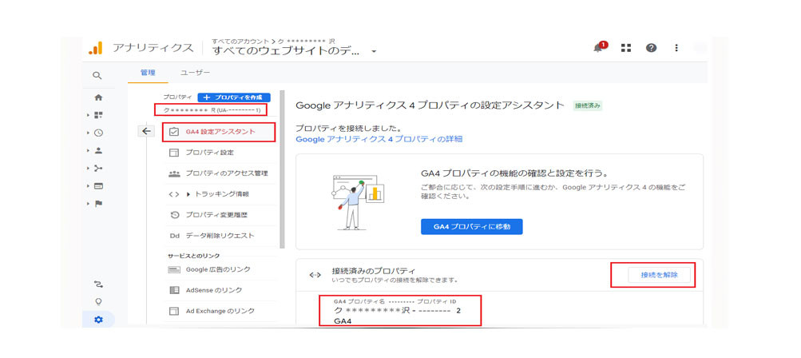The width and height of the screenshot is (801, 358).
Task: Expand the Conversions sidebar arrow
Action: 89,204
